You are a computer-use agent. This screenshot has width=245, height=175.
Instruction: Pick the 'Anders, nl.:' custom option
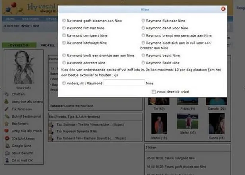tap(65, 83)
